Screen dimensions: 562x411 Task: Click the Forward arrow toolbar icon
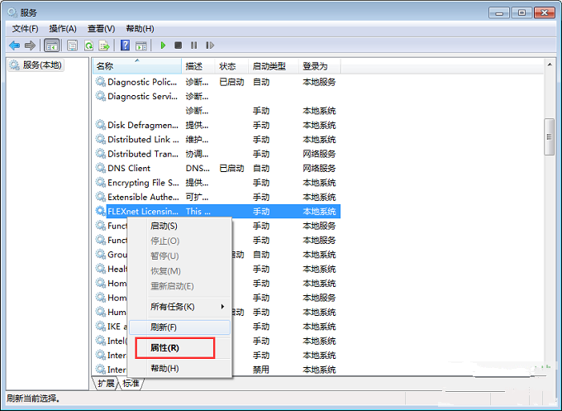(30, 45)
